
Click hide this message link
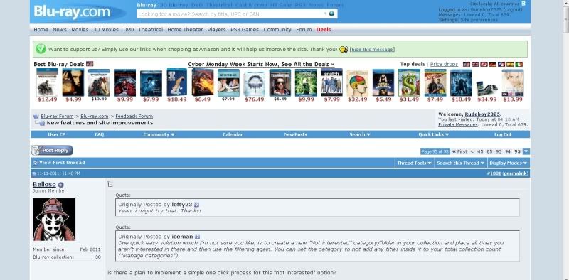(372, 49)
